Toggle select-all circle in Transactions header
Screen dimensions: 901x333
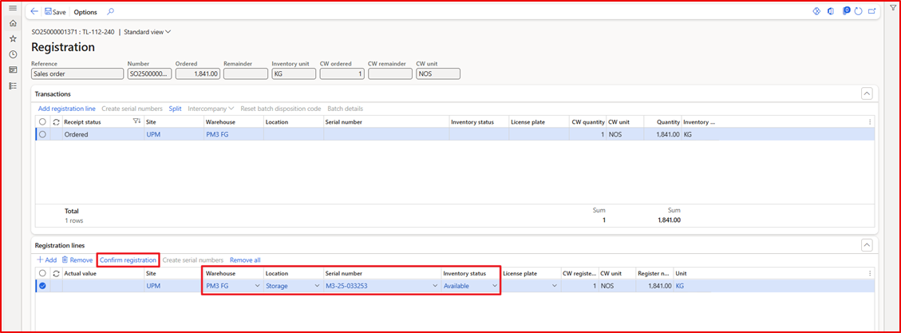[x=42, y=121]
